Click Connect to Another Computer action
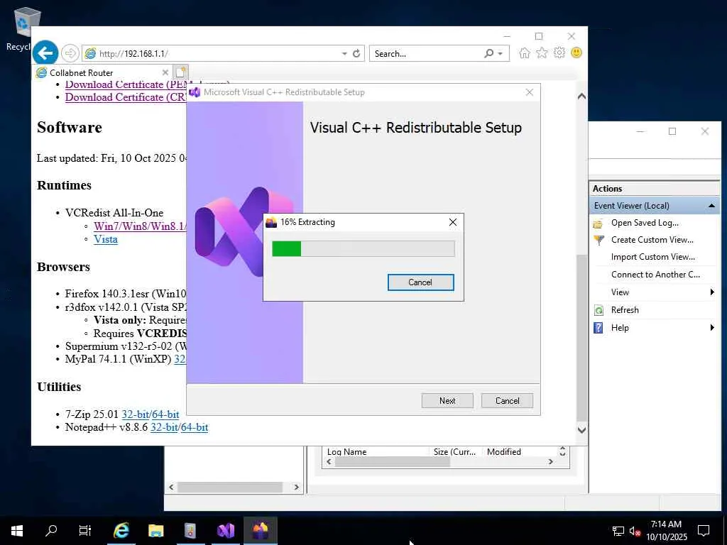 click(655, 275)
